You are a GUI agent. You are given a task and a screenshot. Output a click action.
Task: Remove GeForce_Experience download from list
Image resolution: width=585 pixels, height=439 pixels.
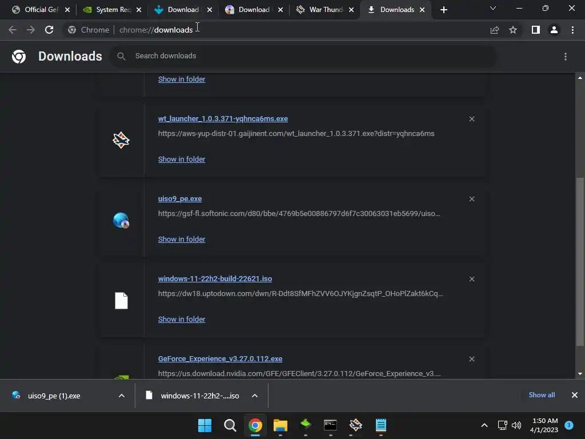(x=472, y=359)
